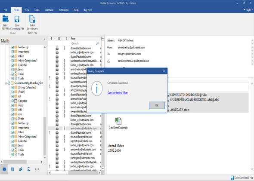Click the folder tree vertical scrollbar thumb
Screen dimensions: 254x181
coord(44,136)
